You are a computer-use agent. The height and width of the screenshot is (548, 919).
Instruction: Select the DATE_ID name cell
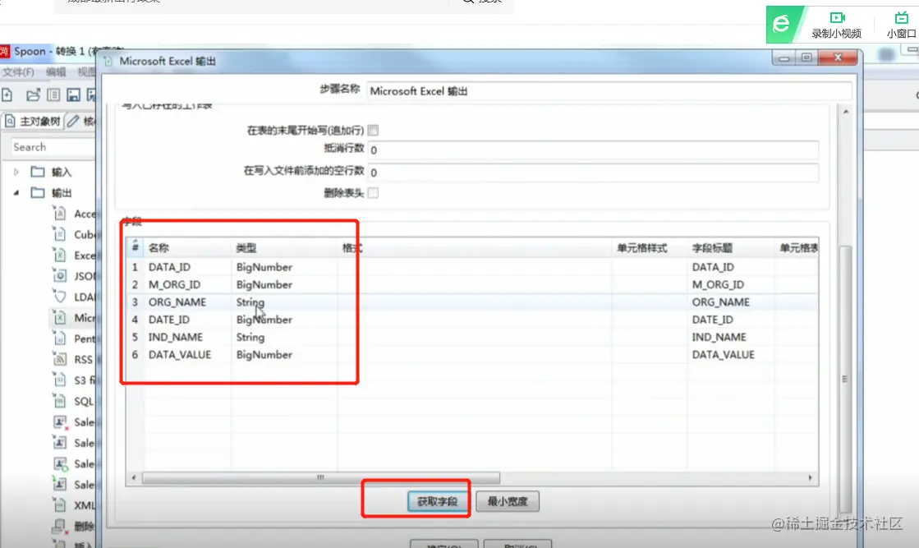[x=187, y=320]
